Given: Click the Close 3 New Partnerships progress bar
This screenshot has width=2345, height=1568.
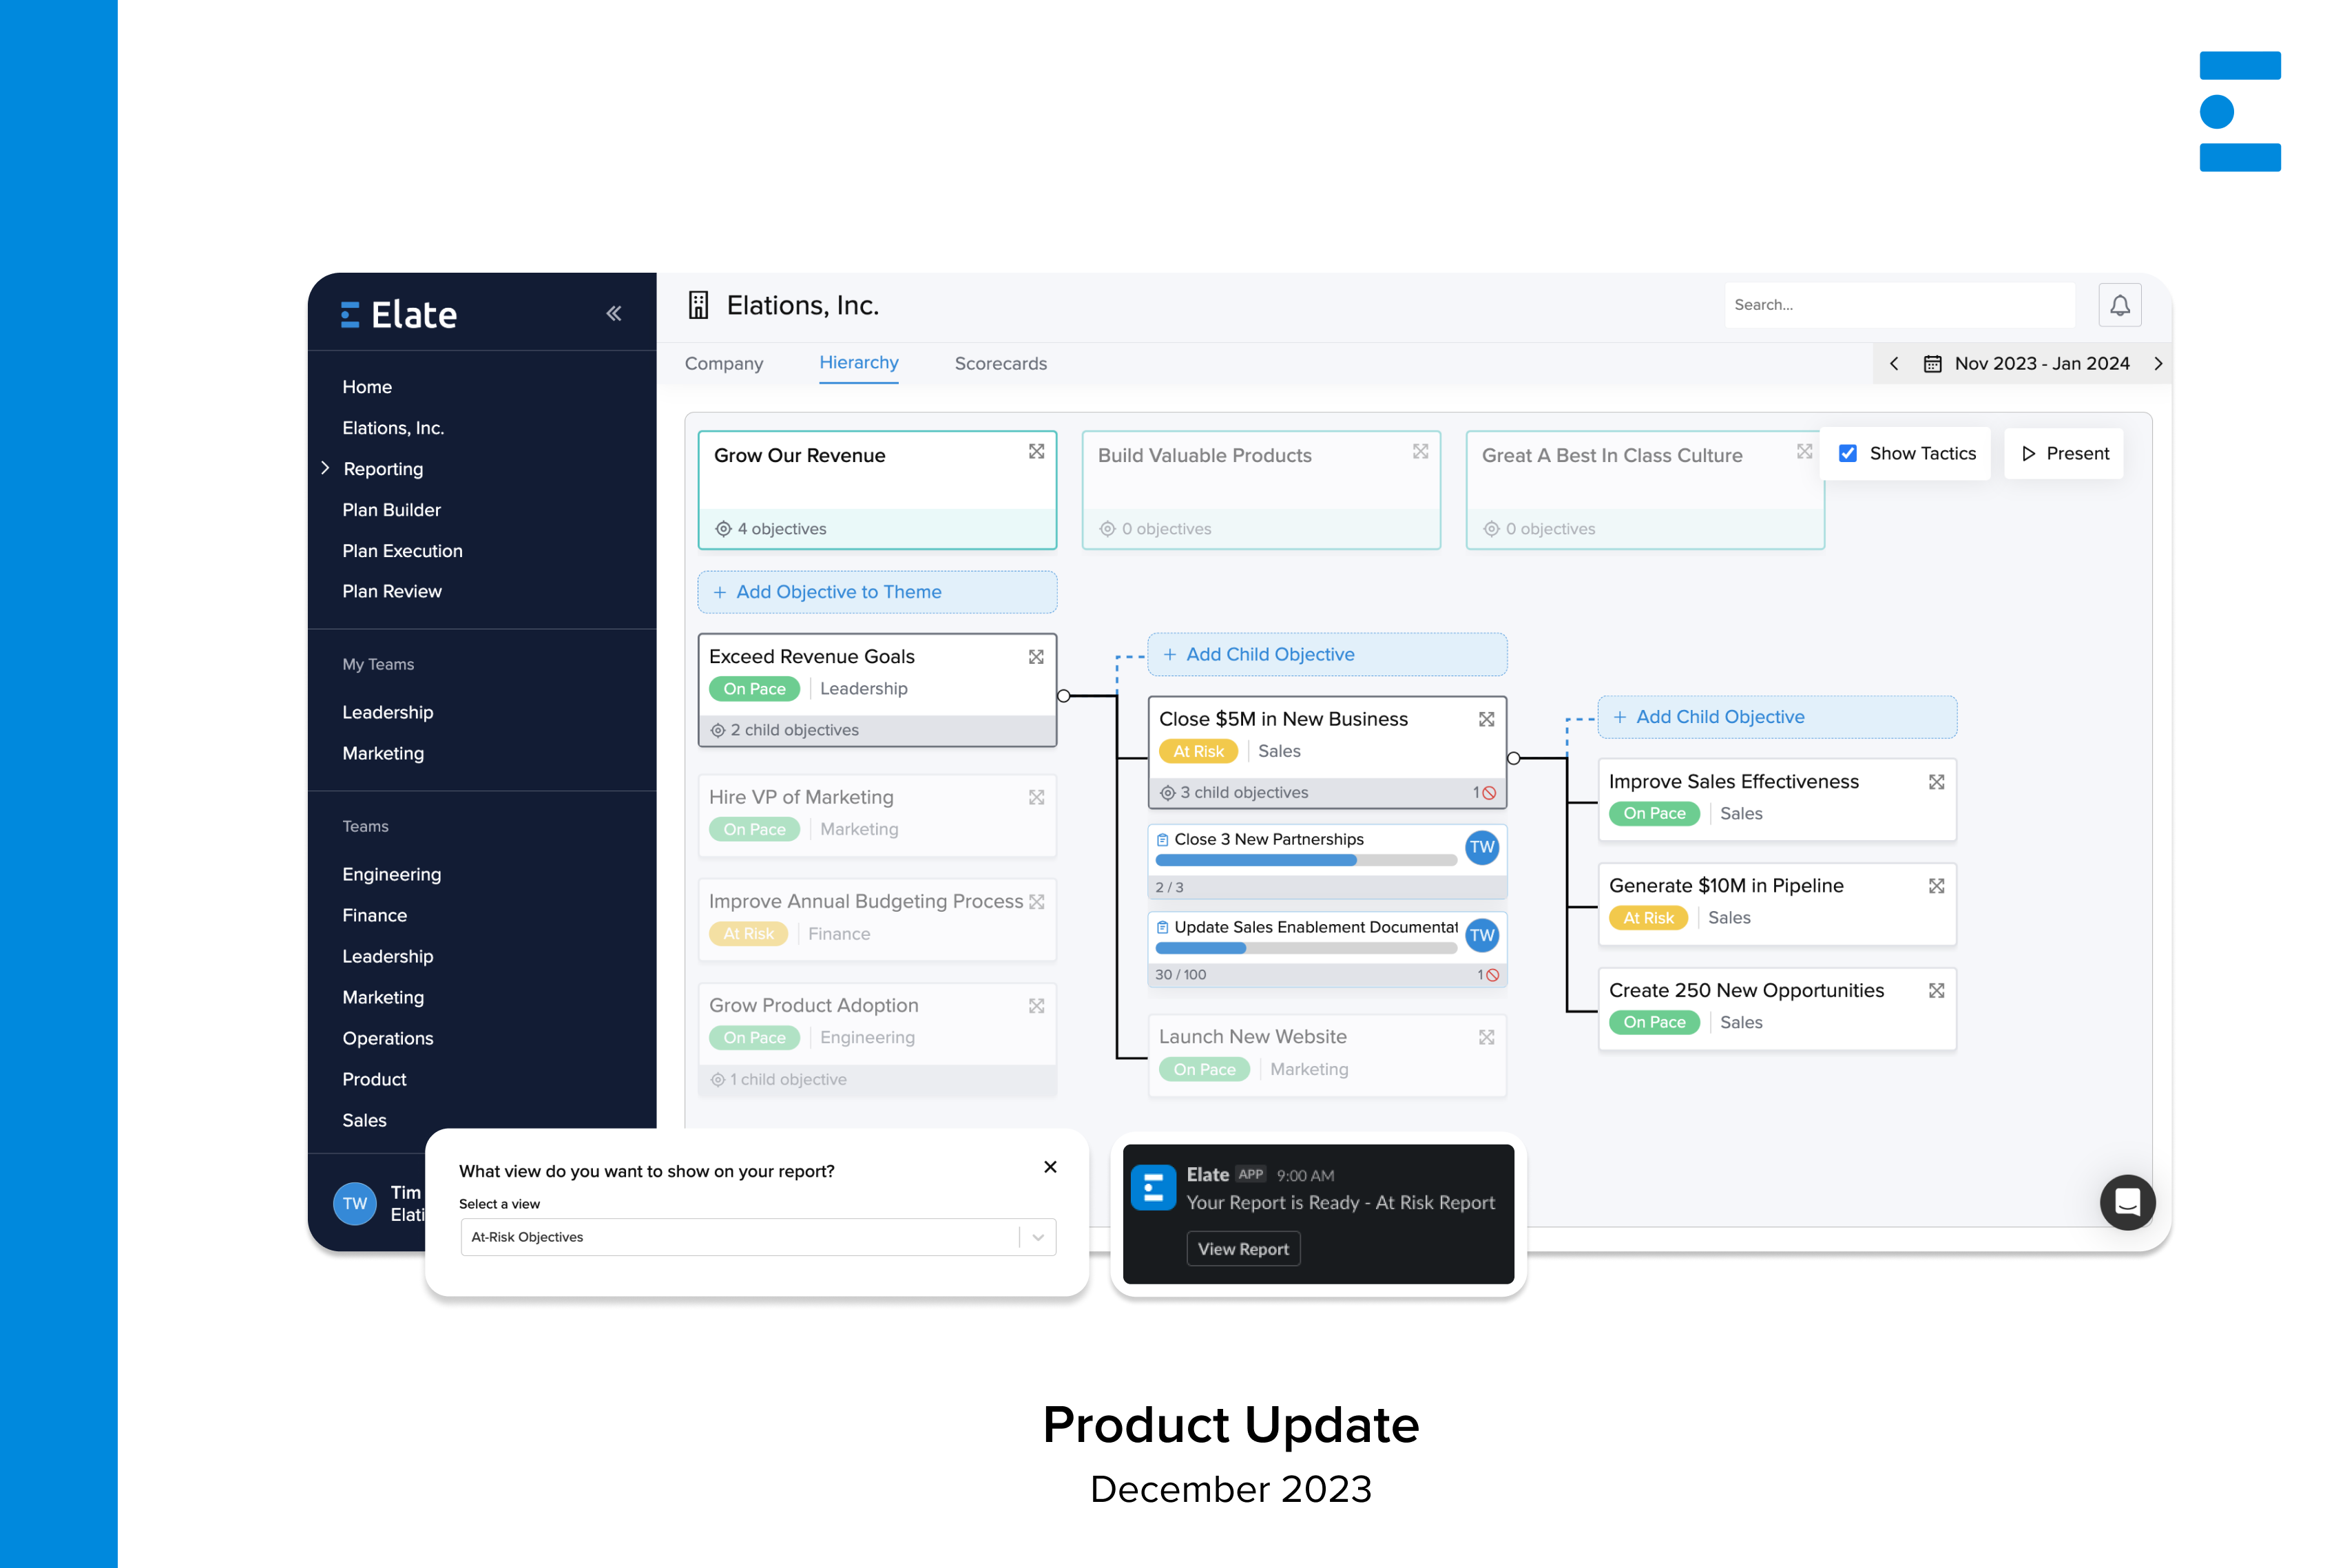Looking at the screenshot, I should (1305, 861).
